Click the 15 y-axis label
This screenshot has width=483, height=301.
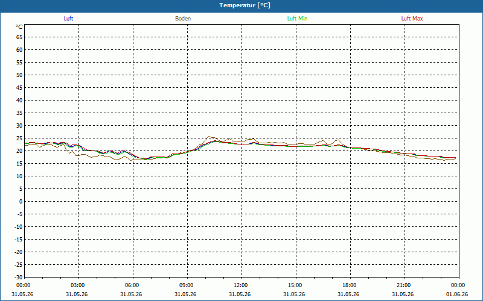coord(19,164)
